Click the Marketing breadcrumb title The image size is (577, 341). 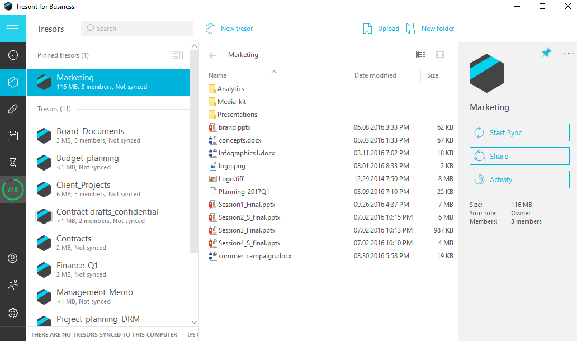tap(243, 55)
